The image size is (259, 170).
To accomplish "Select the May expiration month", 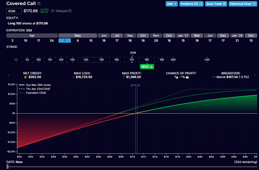I will click(x=78, y=36).
